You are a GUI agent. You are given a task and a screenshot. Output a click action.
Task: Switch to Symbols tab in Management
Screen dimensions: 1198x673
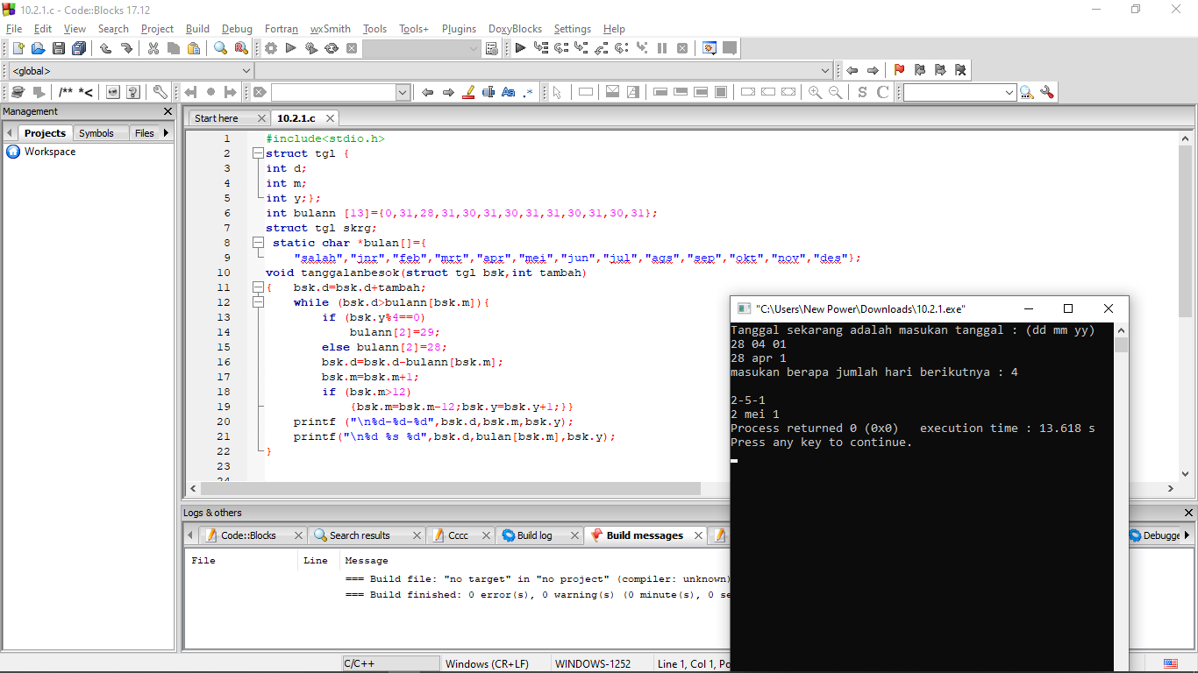(x=96, y=133)
